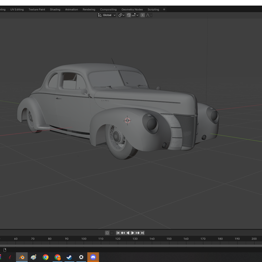This screenshot has height=262, width=262.
Task: Switch to the UV Editing workspace tab
Action: pos(17,10)
